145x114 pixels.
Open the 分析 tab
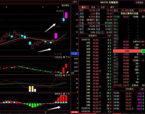(103, 7)
